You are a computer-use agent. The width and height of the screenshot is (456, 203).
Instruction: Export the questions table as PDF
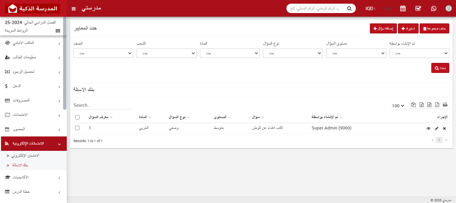point(437,105)
